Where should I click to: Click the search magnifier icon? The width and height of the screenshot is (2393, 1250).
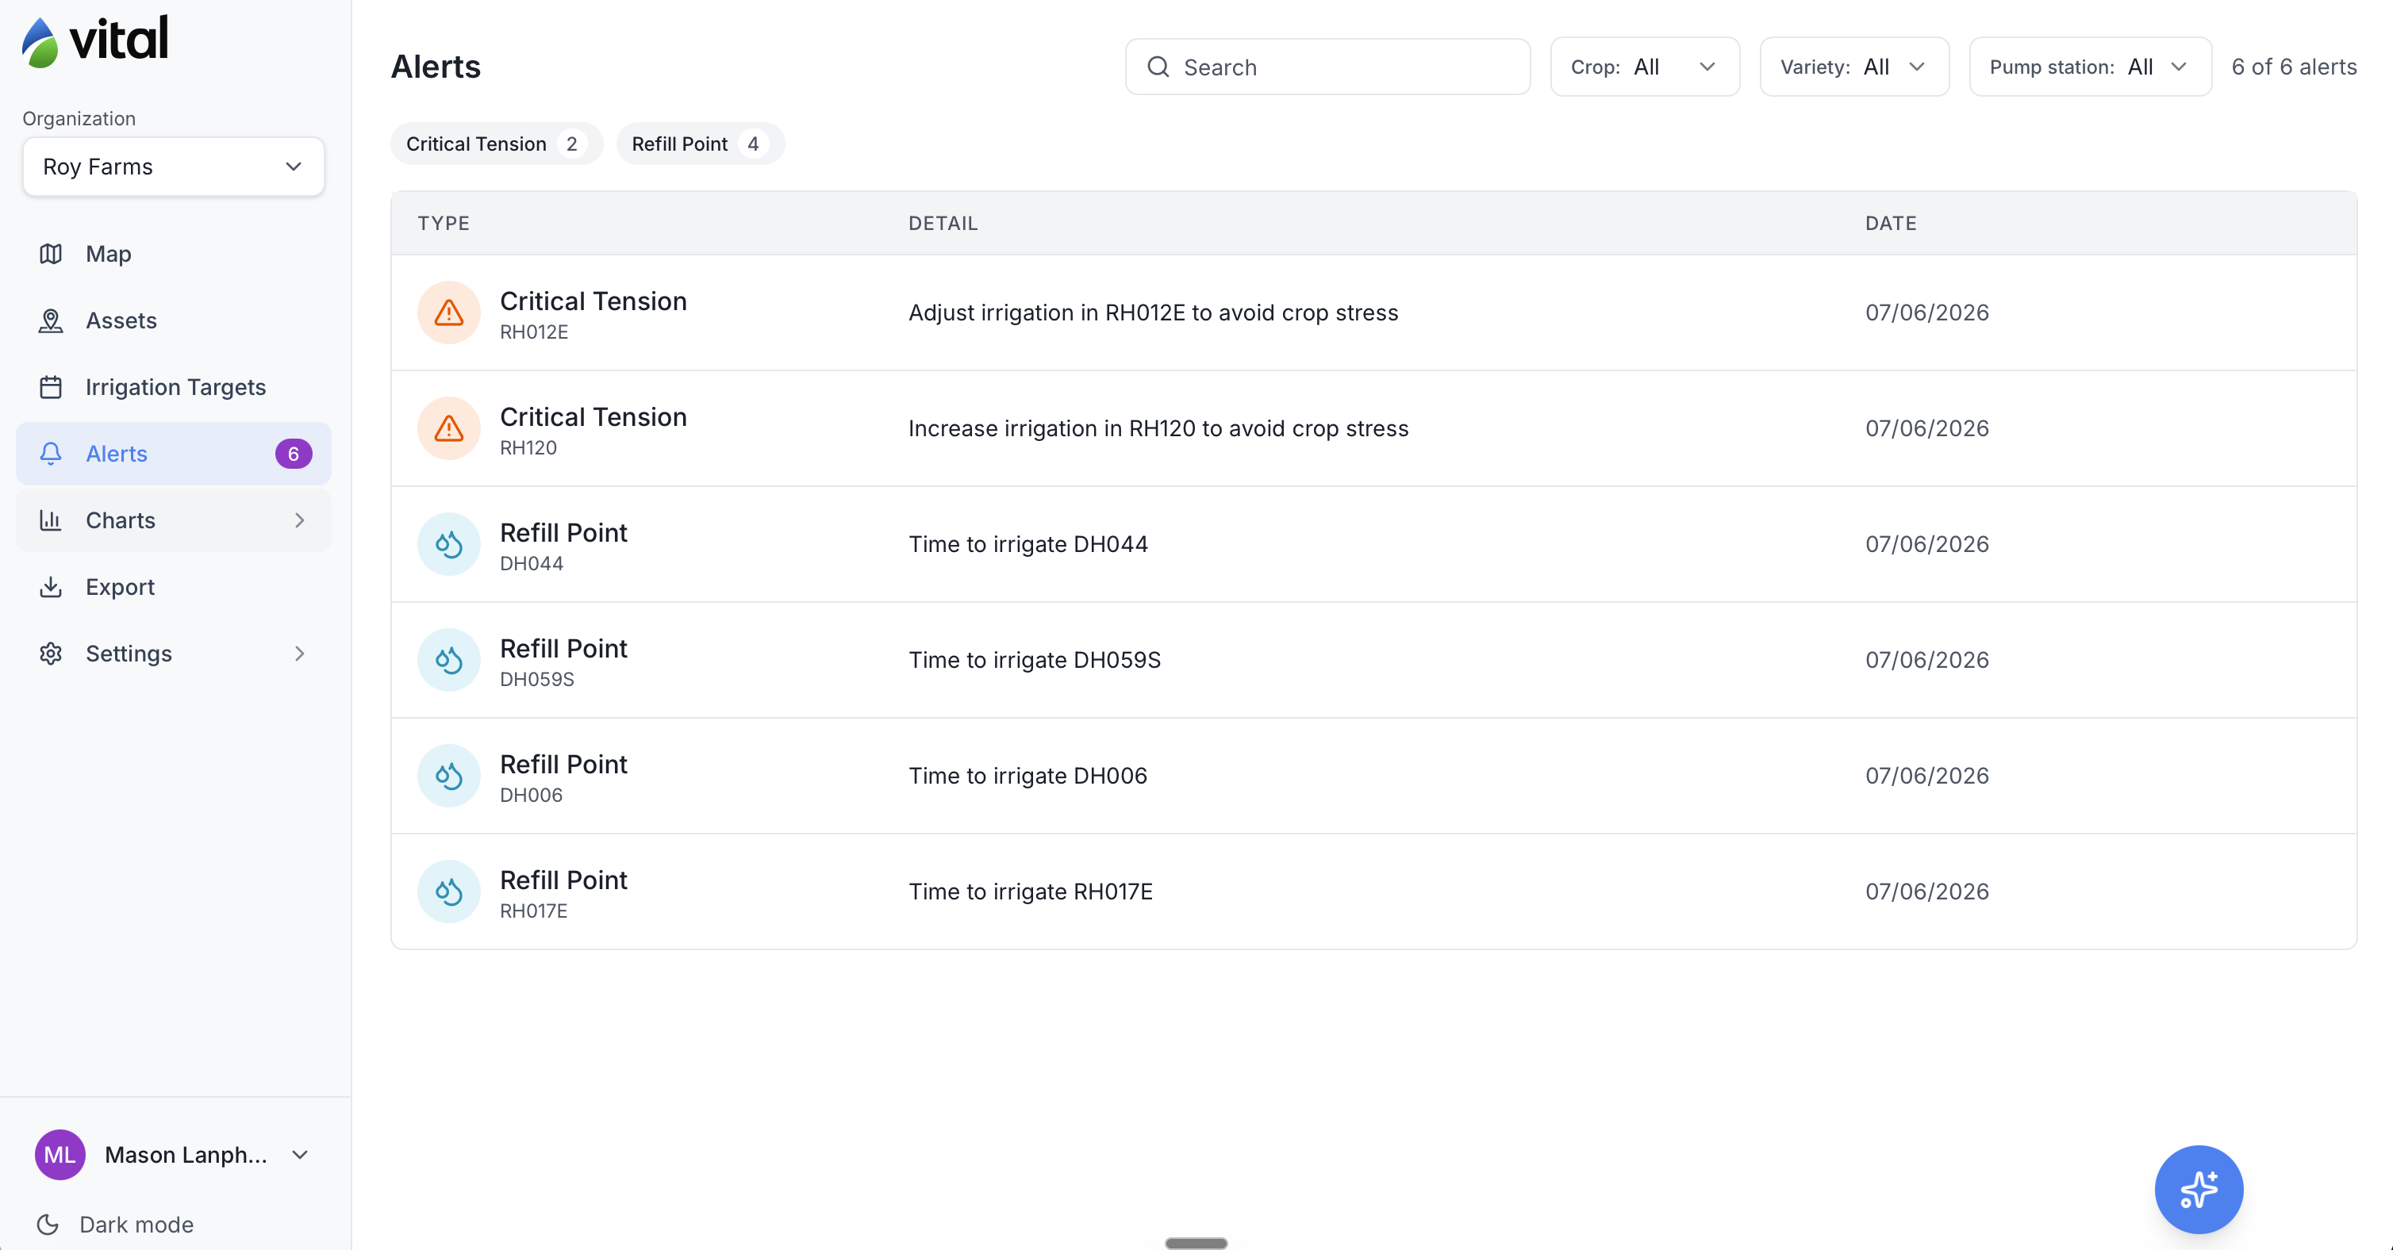1158,67
